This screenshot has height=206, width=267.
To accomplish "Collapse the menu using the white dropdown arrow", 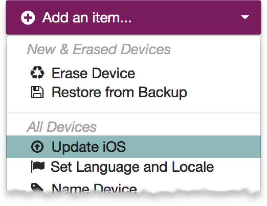I will tap(245, 18).
